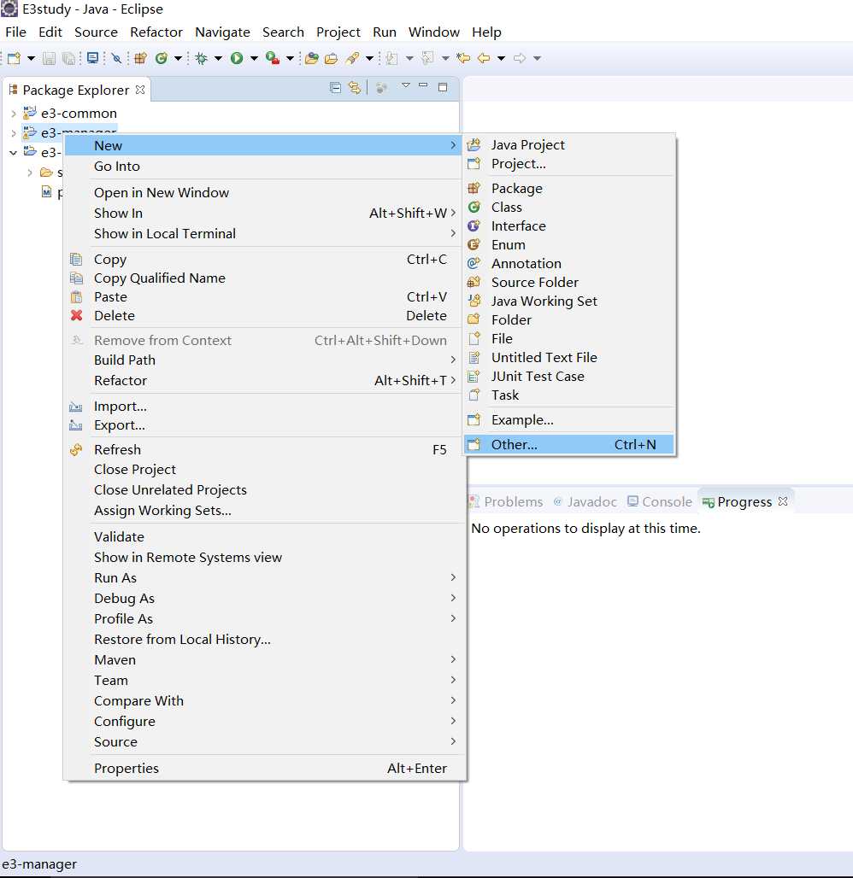Click the Package icon in New submenu
Viewport: 853px width, 878px height.
[474, 188]
